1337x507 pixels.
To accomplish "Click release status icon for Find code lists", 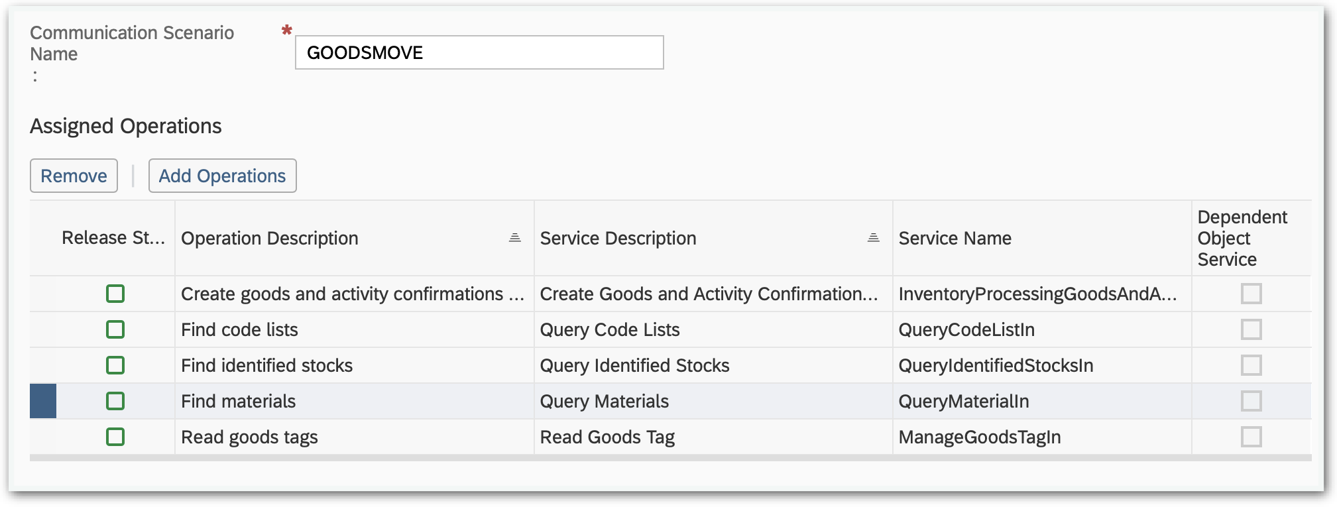I will (115, 329).
